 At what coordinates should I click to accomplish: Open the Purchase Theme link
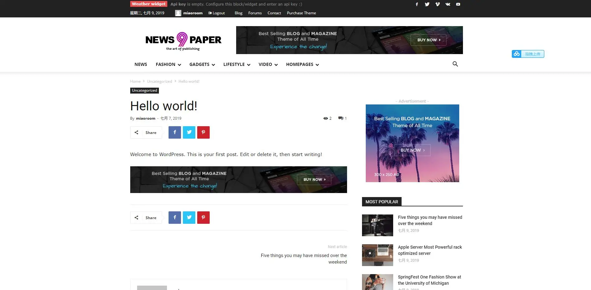click(x=301, y=13)
